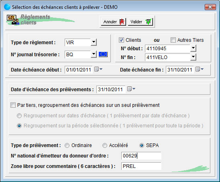Check the Autres Tiers checkbox

(x=173, y=40)
